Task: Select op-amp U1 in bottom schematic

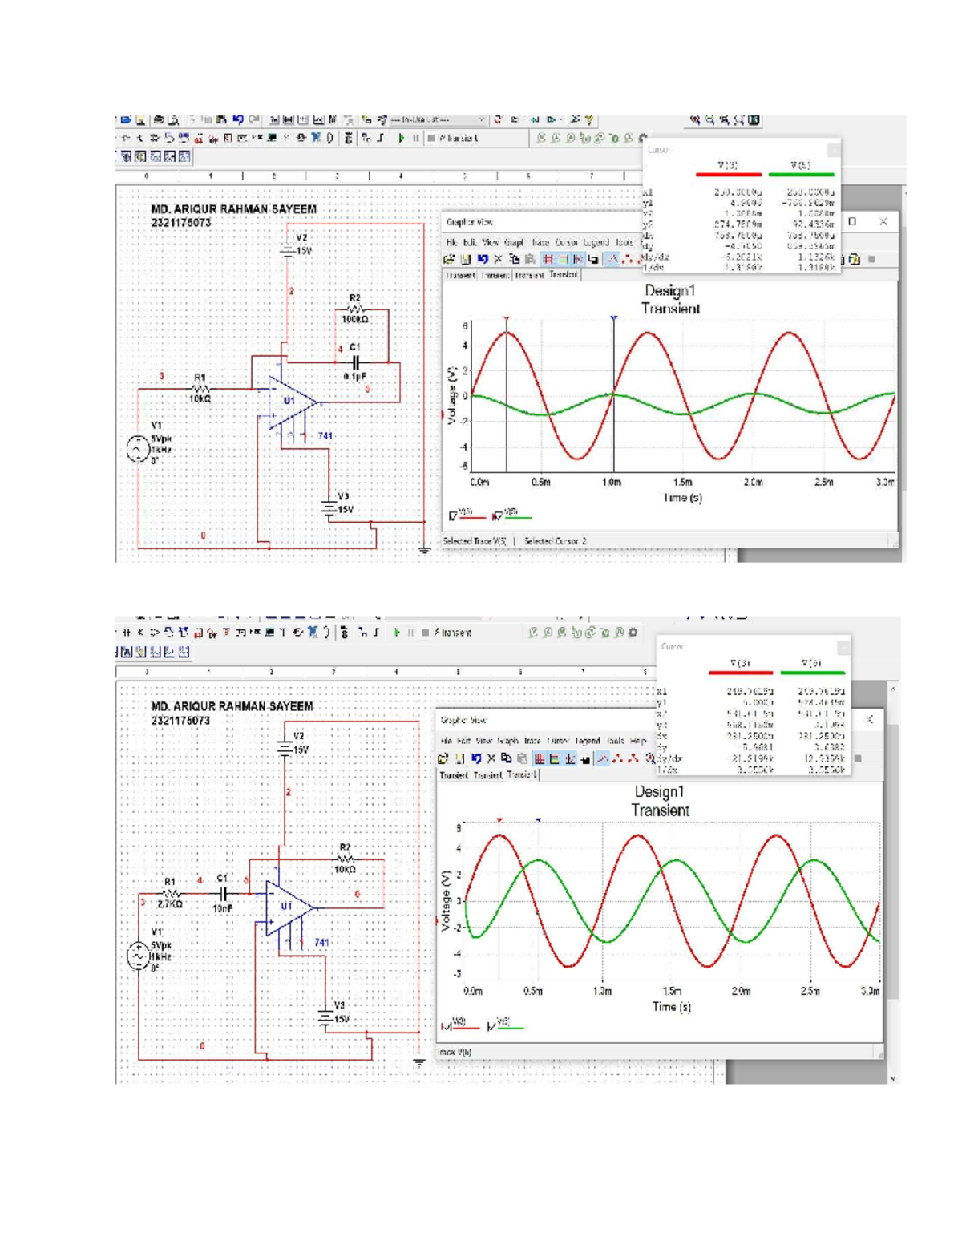Action: (289, 907)
